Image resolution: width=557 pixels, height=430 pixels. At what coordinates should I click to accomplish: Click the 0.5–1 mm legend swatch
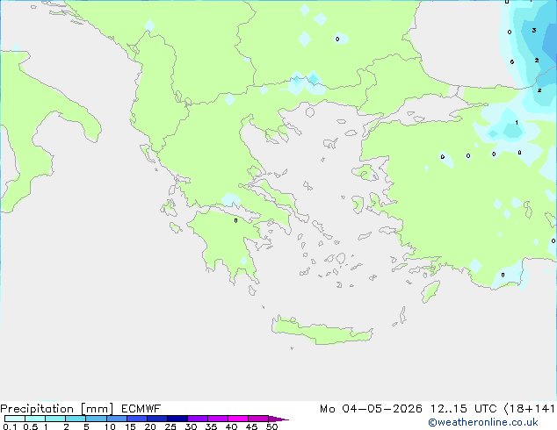[x=35, y=419]
